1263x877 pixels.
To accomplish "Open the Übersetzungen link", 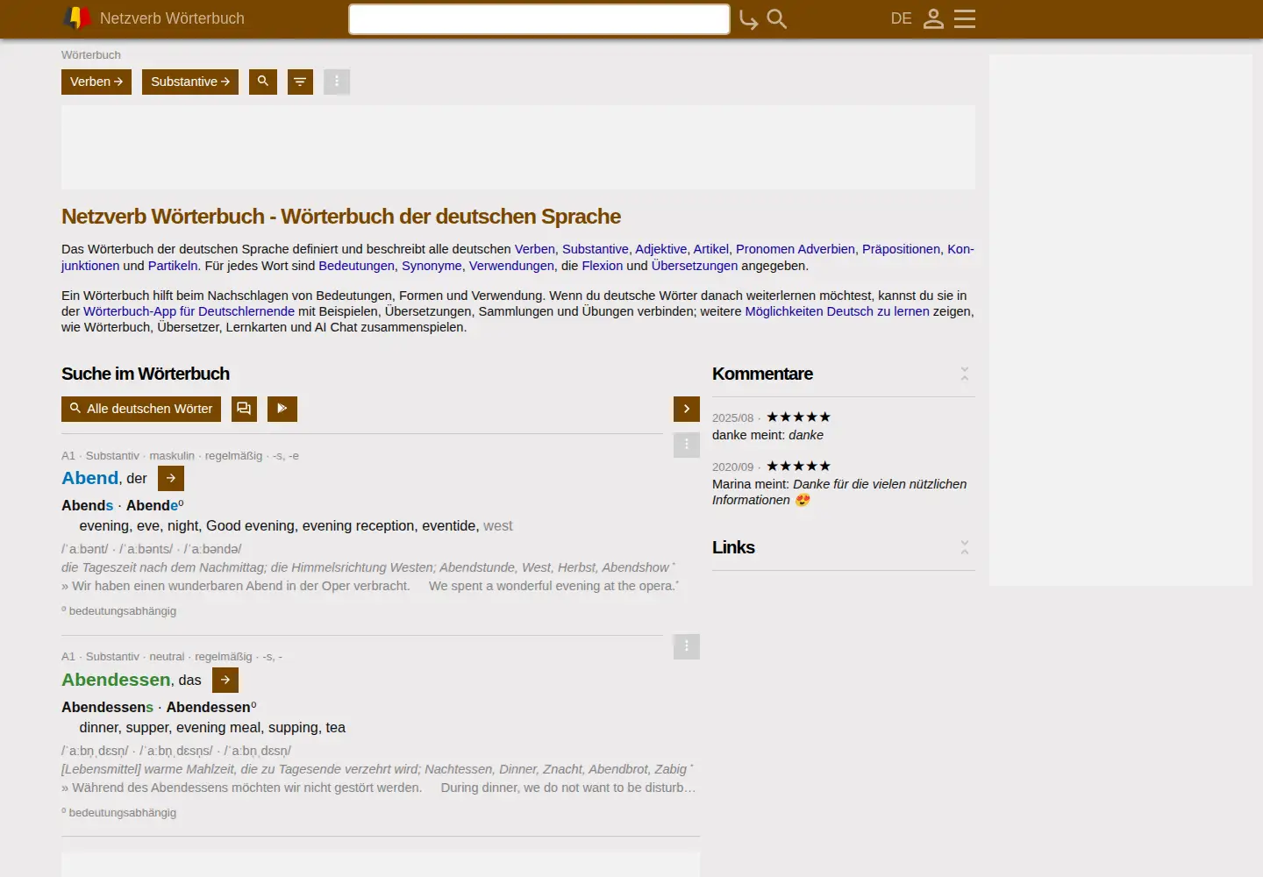I will pos(695,266).
